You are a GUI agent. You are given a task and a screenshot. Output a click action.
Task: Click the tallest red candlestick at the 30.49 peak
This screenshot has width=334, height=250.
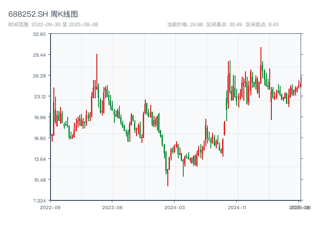tap(261, 65)
